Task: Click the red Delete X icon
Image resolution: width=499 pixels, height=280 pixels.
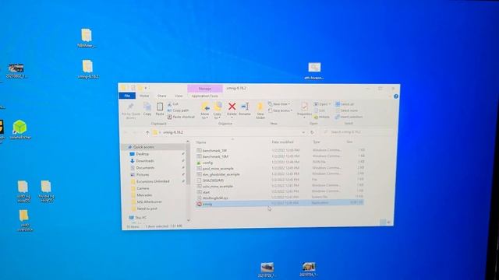Action: tap(232, 107)
